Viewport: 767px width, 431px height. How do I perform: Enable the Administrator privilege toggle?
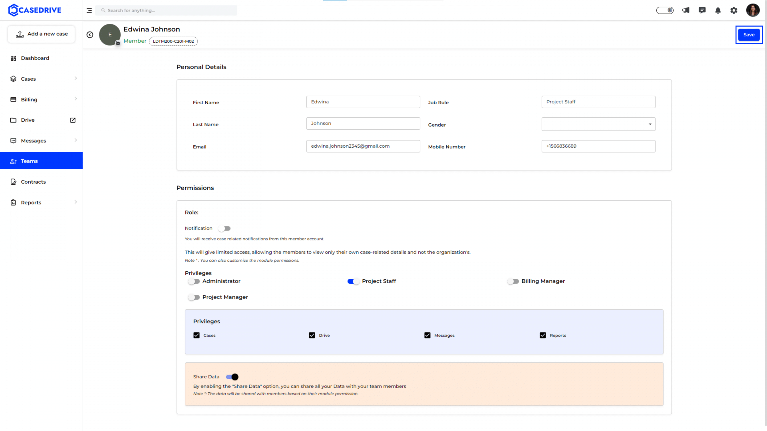[x=194, y=281]
